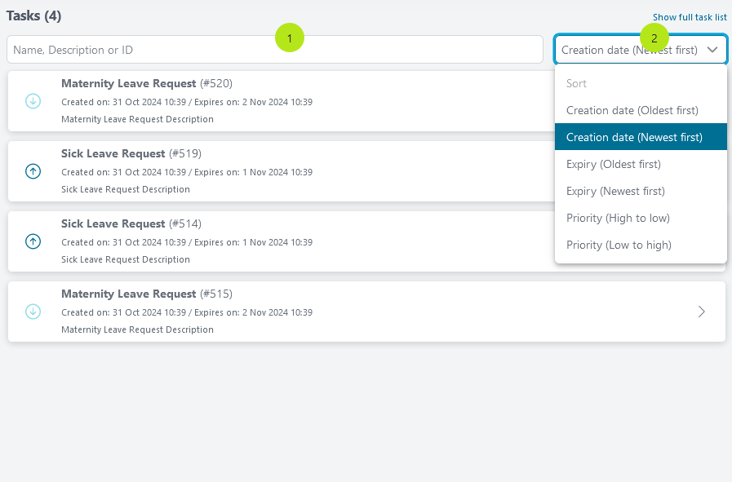This screenshot has height=482, width=732.
Task: Open Sick Leave Request (#514) title
Action: (x=131, y=223)
